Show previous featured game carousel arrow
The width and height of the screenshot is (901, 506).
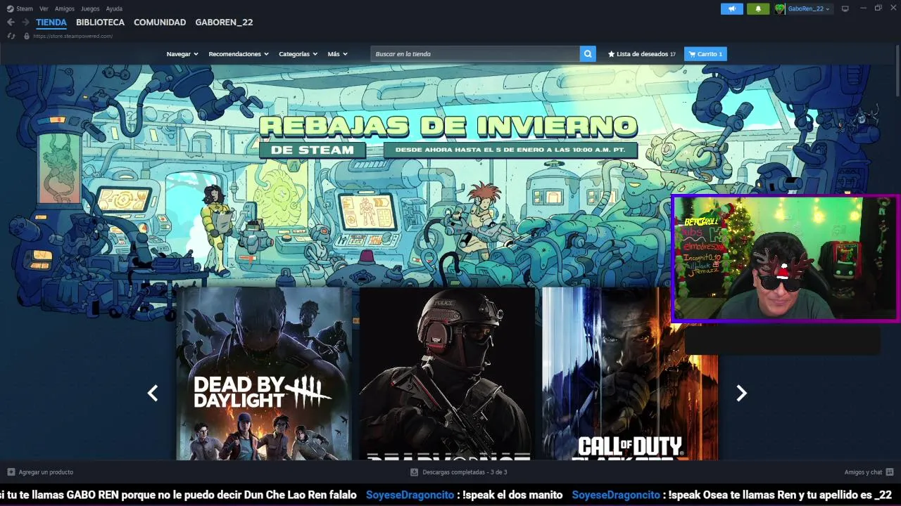(153, 394)
